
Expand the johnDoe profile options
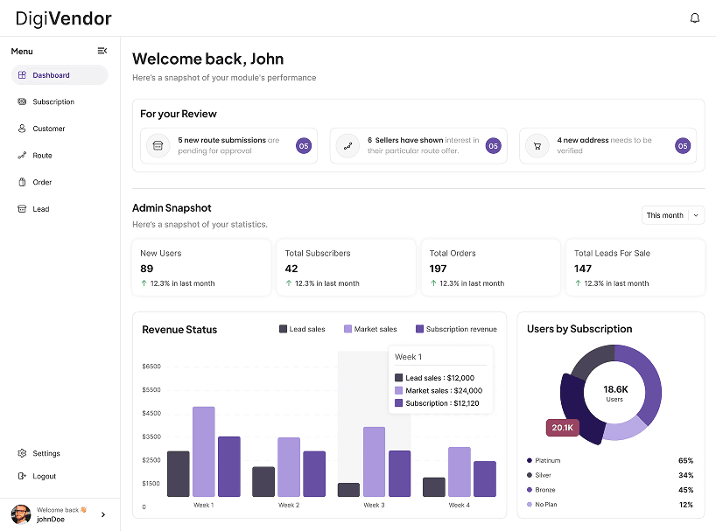coord(103,514)
